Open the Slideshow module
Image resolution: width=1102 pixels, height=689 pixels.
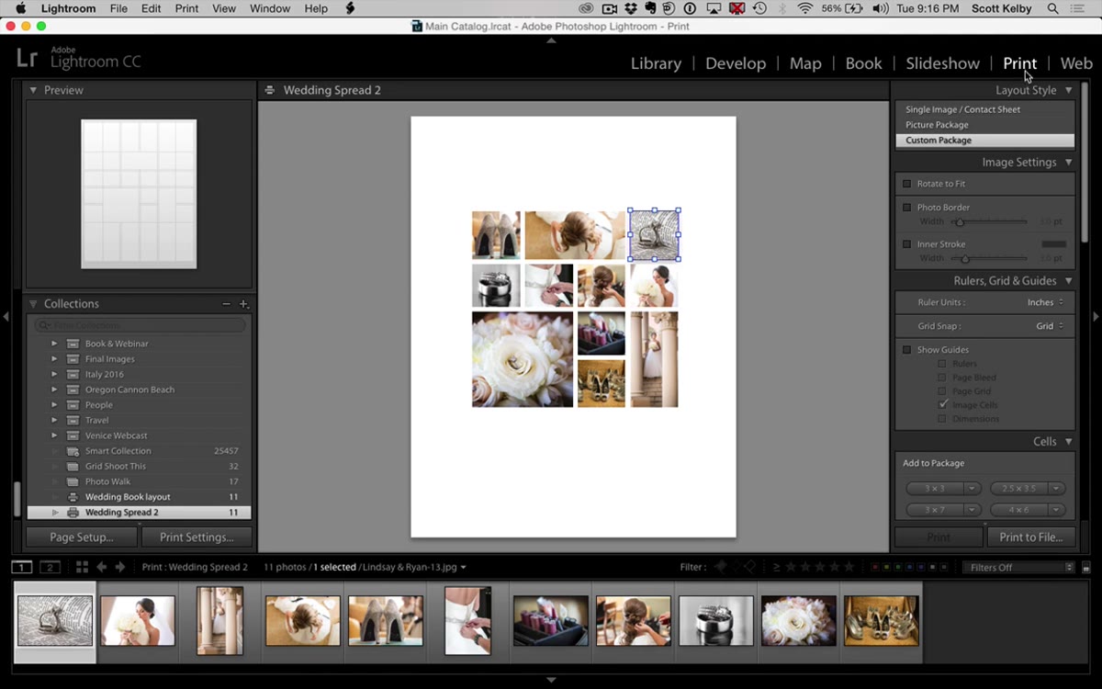[942, 63]
